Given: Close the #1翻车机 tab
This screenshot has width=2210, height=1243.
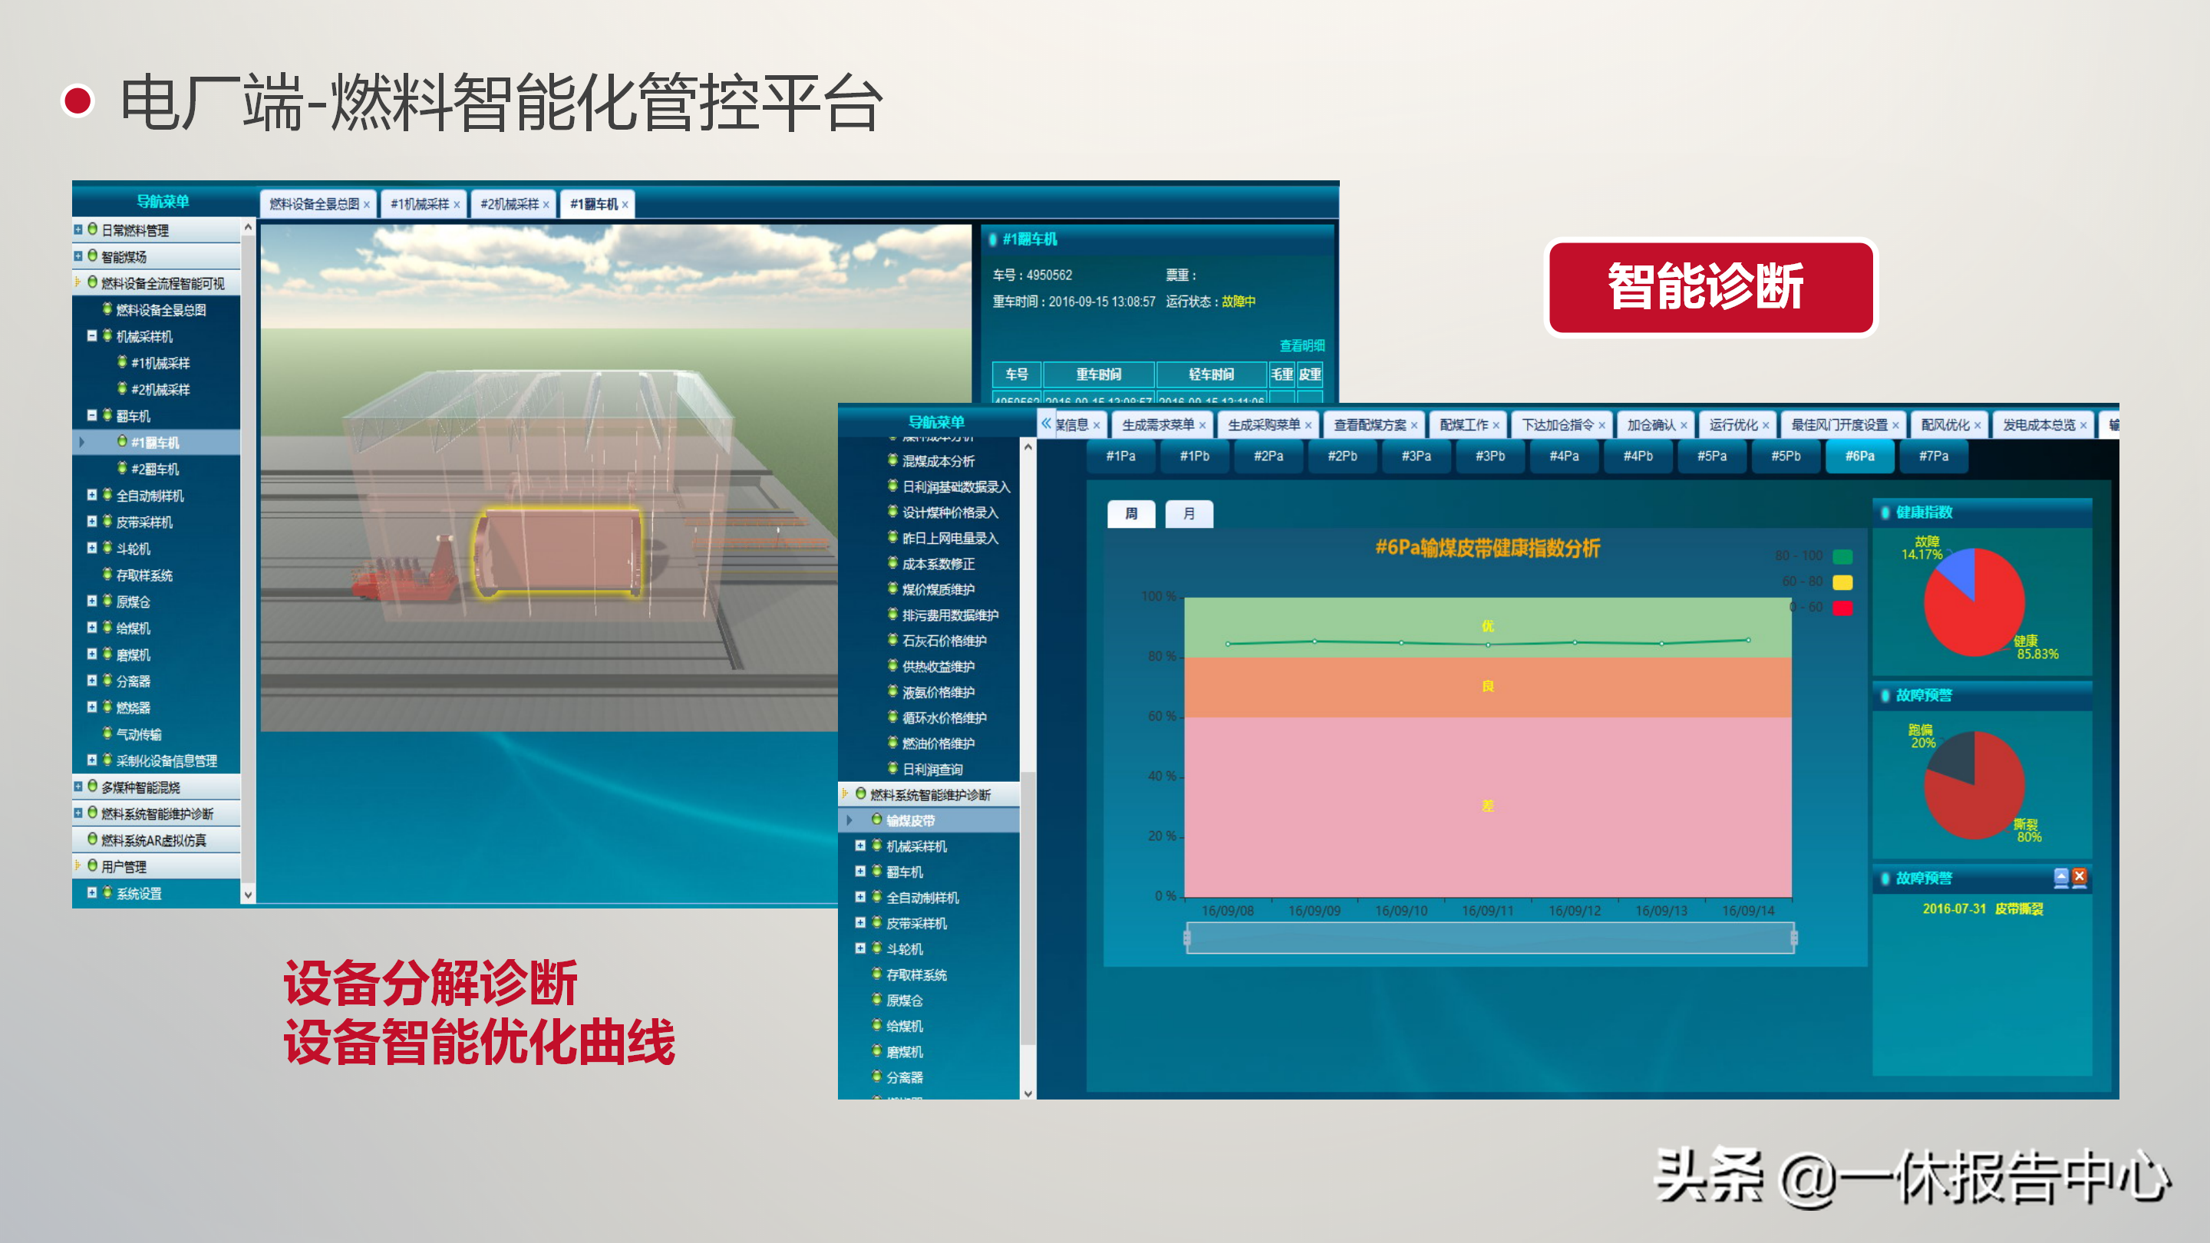Looking at the screenshot, I should pyautogui.click(x=625, y=205).
